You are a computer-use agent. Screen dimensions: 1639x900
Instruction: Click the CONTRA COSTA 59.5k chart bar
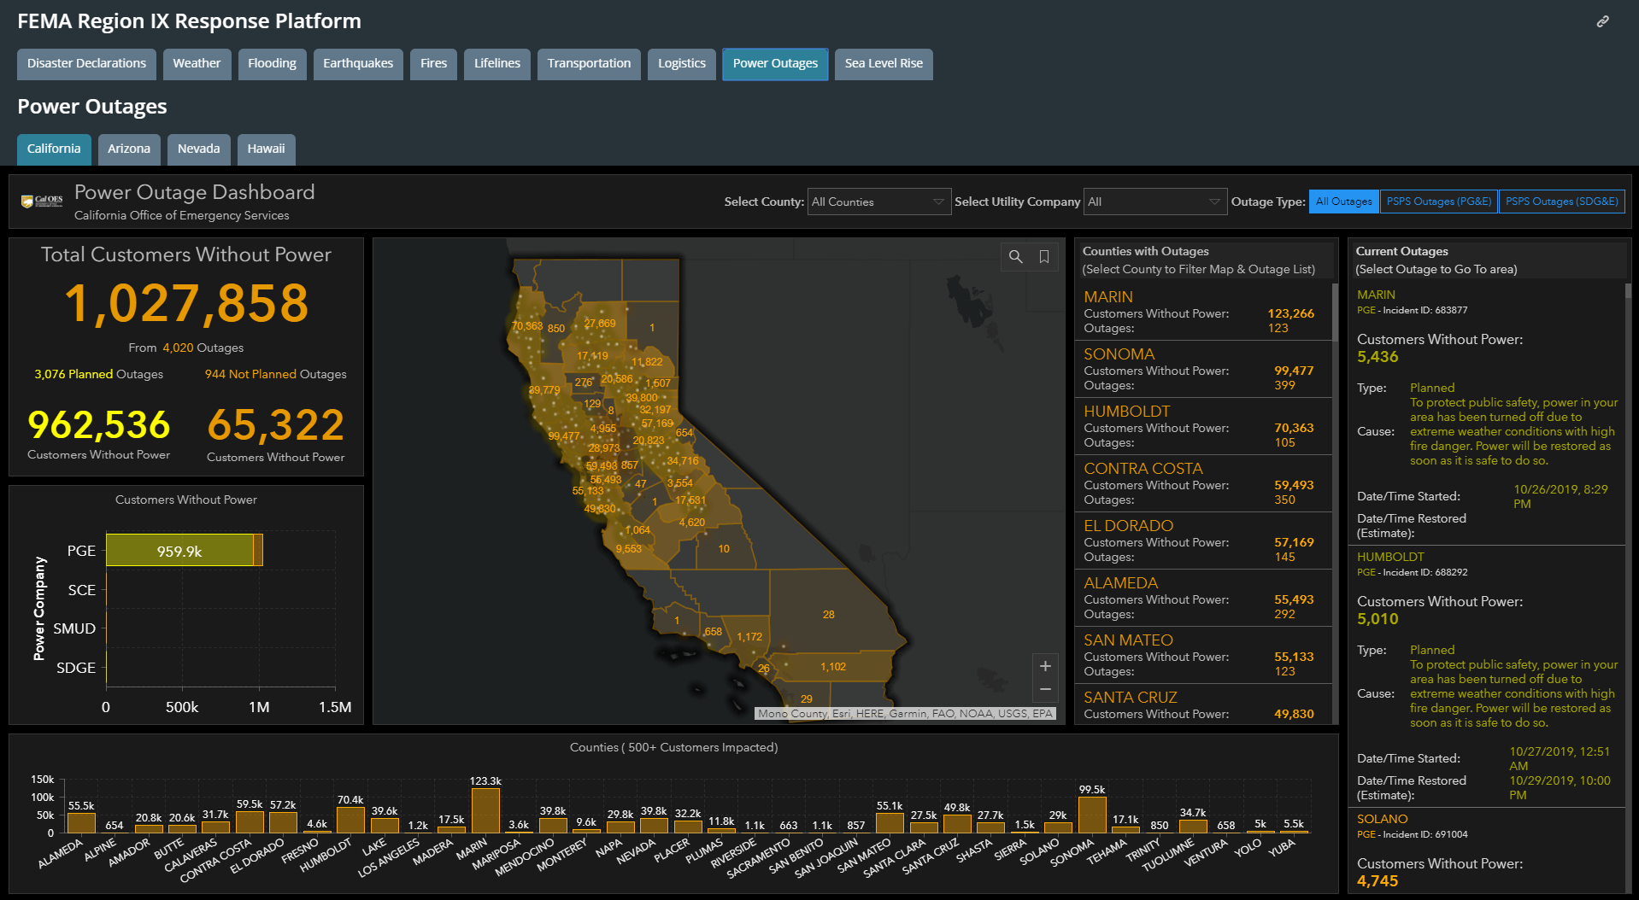pyautogui.click(x=250, y=821)
